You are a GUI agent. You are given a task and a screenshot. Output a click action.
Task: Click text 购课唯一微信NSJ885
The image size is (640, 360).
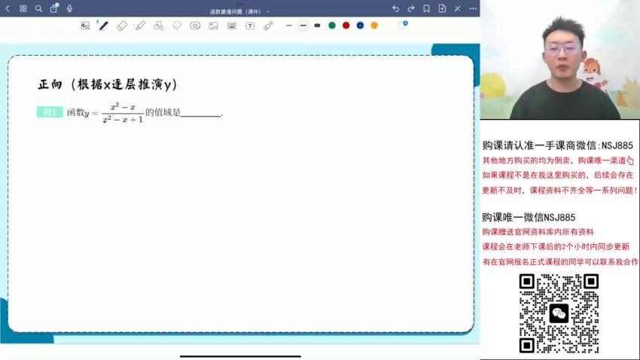pyautogui.click(x=529, y=217)
